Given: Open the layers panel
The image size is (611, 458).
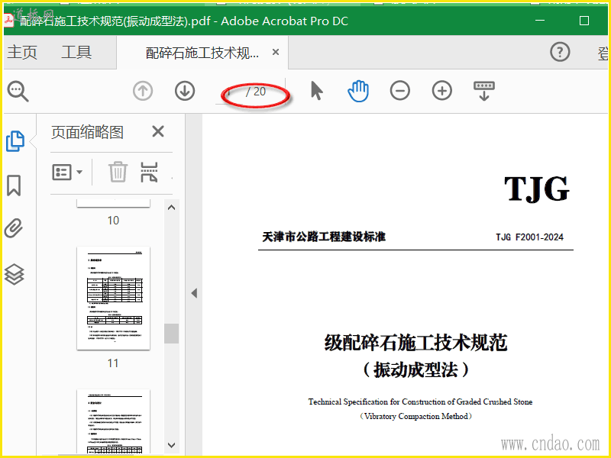Looking at the screenshot, I should 14,274.
